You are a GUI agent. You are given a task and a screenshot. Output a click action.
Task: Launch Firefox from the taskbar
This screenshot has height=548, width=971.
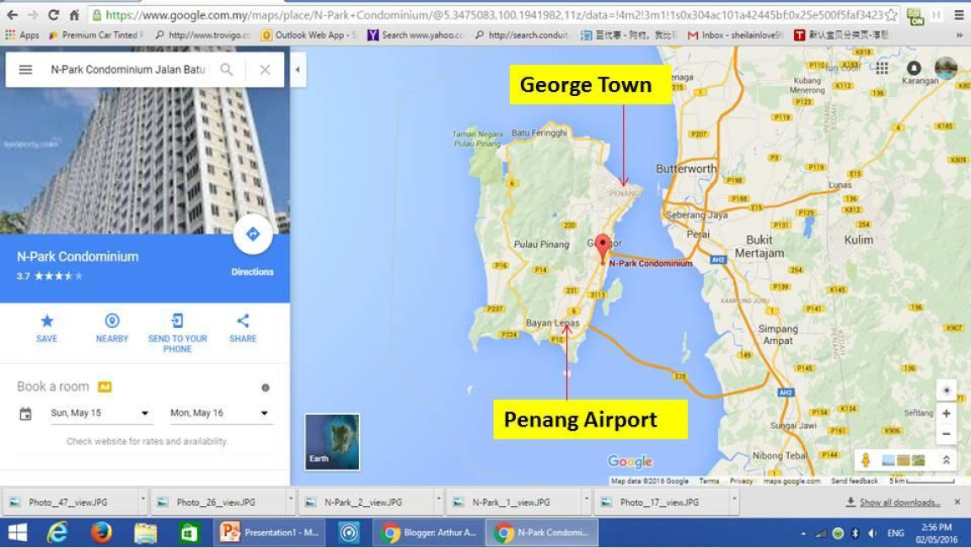[x=101, y=533]
